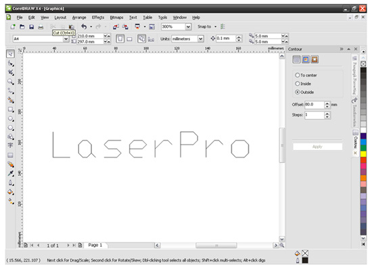The height and width of the screenshot is (269, 372).
Task: Select the Pick tool in toolbox
Action: 10,54
